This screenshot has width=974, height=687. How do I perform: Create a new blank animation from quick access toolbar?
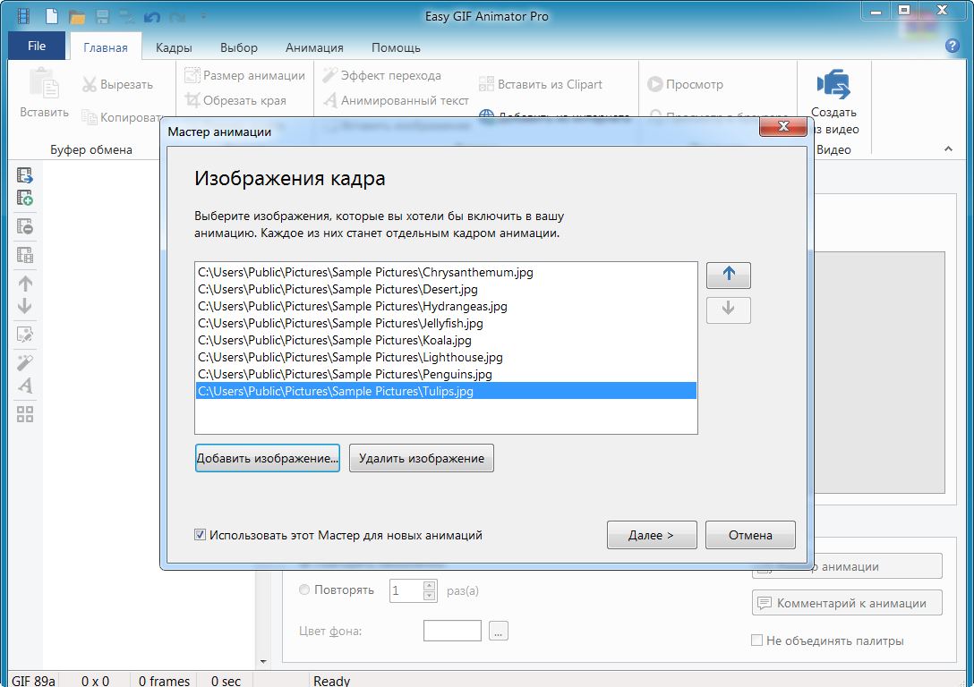pos(52,16)
